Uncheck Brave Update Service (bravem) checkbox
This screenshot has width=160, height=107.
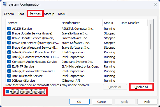pyautogui.click(x=9, y=38)
